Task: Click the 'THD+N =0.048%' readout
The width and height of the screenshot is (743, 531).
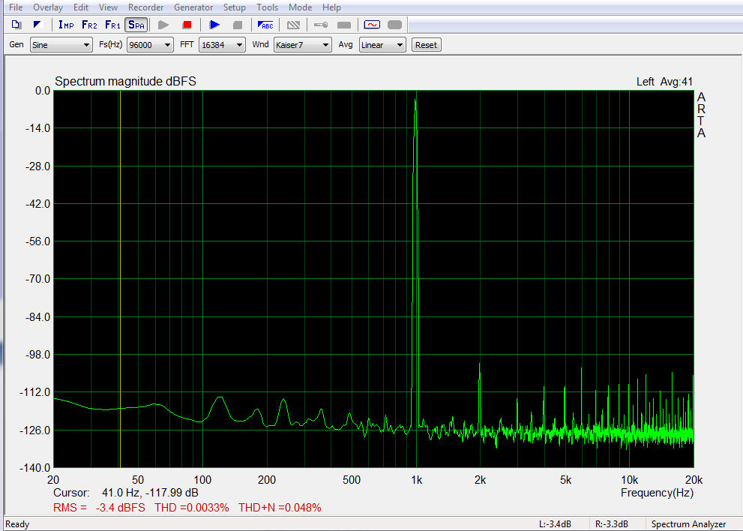Action: click(280, 508)
